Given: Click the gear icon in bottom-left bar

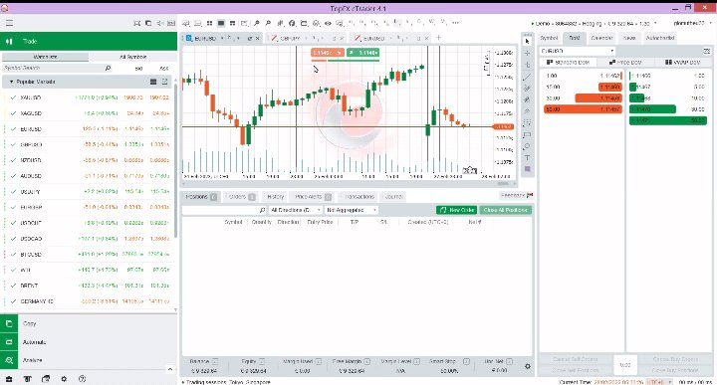Looking at the screenshot, I should 64,379.
